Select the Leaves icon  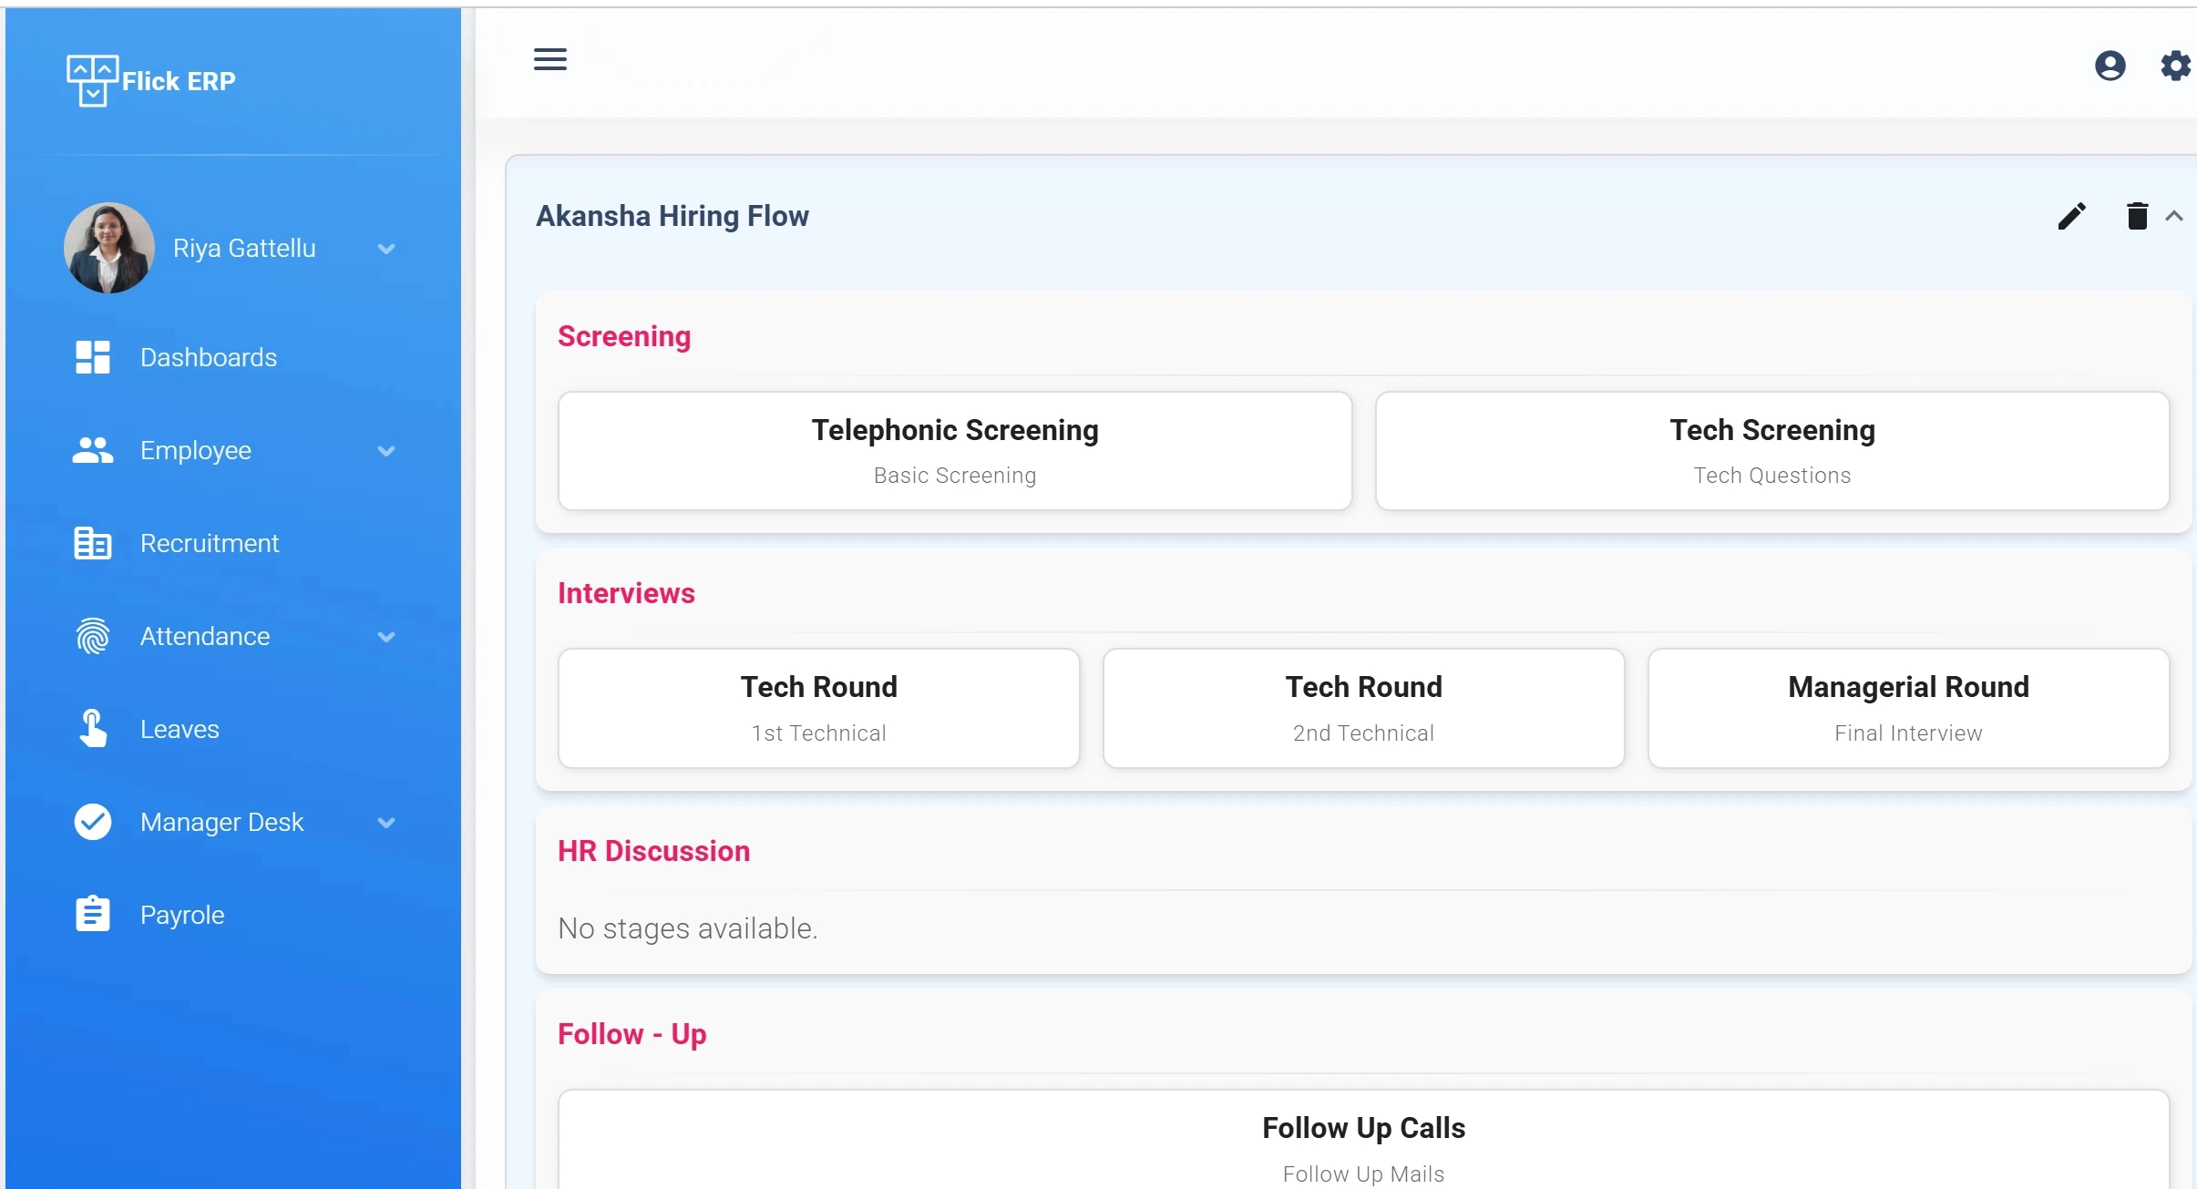pyautogui.click(x=91, y=728)
